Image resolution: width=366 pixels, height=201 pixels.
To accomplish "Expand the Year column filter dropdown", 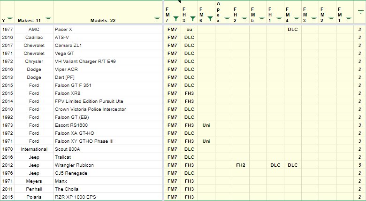I will click(x=10, y=18).
